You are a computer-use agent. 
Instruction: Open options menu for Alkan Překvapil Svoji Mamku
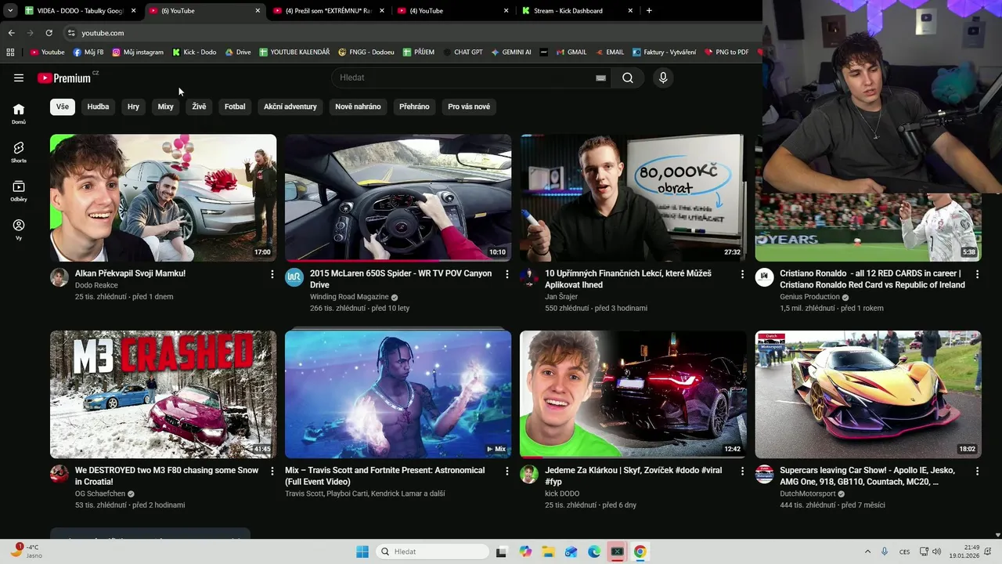[272, 274]
